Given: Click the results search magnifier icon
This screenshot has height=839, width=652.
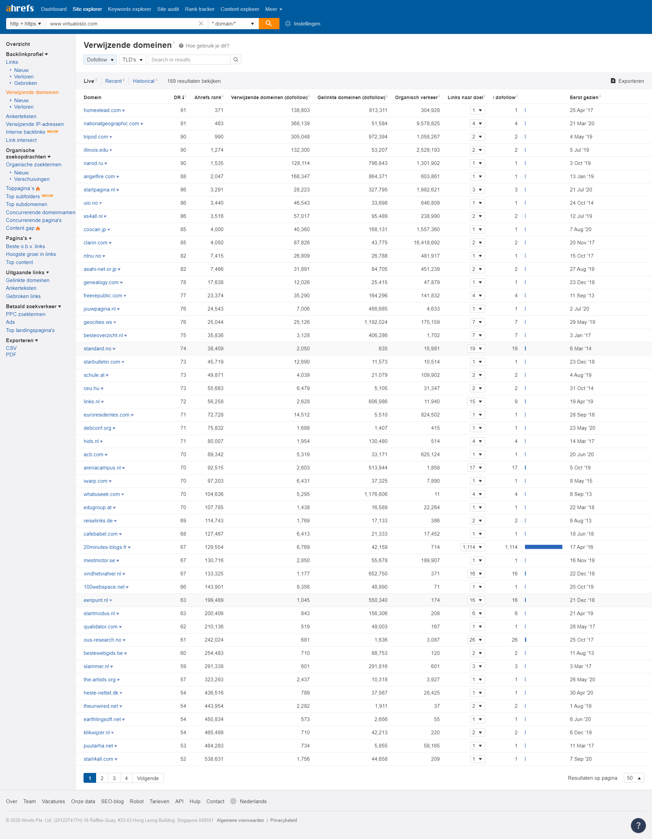Looking at the screenshot, I should point(236,59).
